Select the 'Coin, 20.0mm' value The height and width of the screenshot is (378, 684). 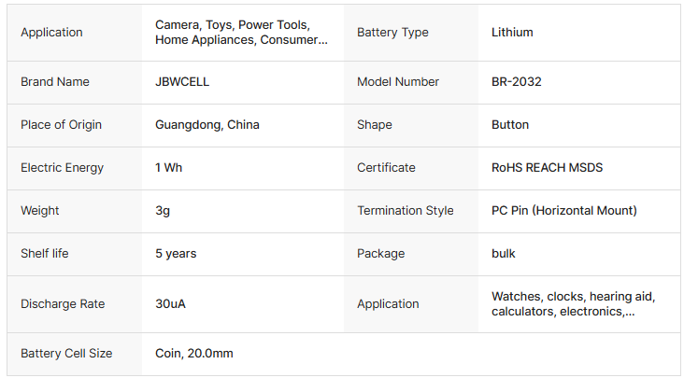click(x=194, y=354)
